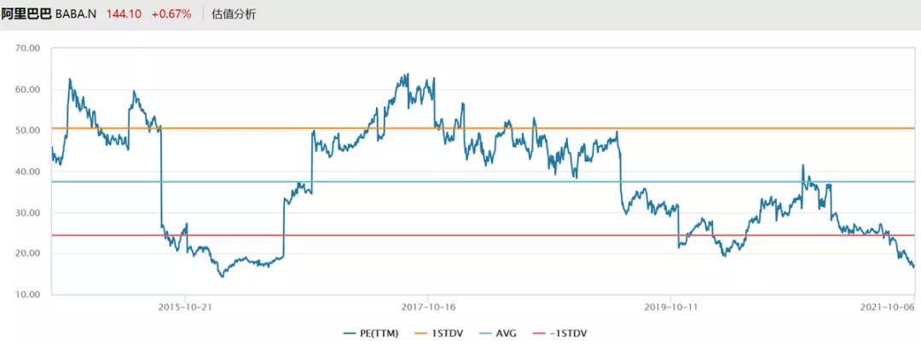Select the BABA.N ticker symbol

pyautogui.click(x=77, y=14)
